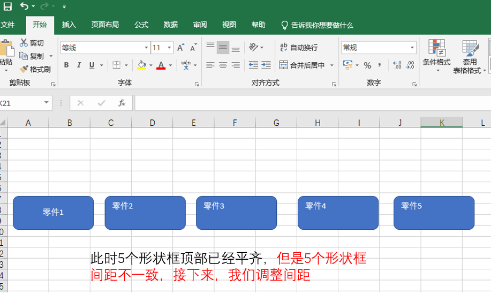This screenshot has height=294, width=491.
Task: Open 套用表格格式 table styles
Action: point(469,57)
